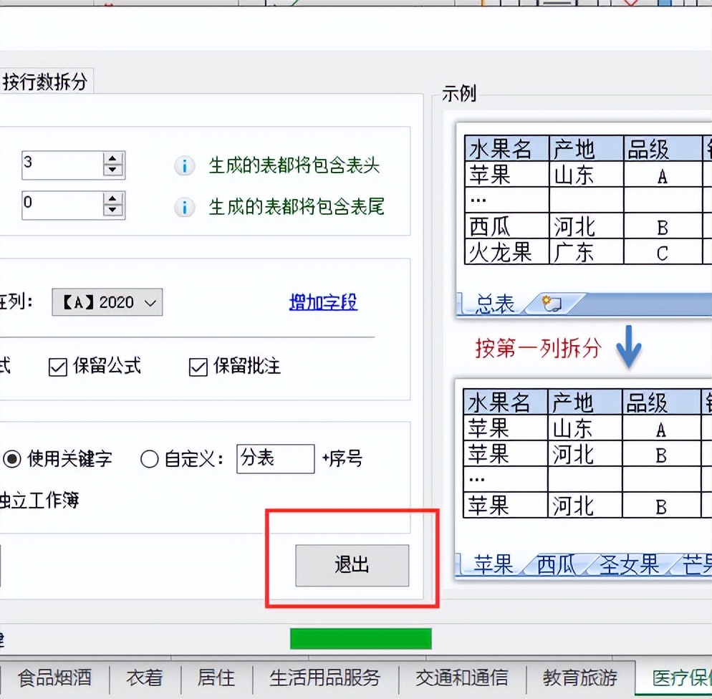Uncheck the 保留批注 checkbox
The height and width of the screenshot is (699, 712).
[198, 367]
